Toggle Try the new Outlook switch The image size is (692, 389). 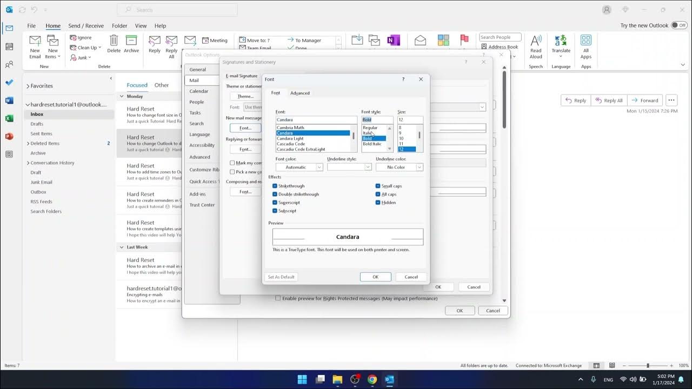(678, 25)
